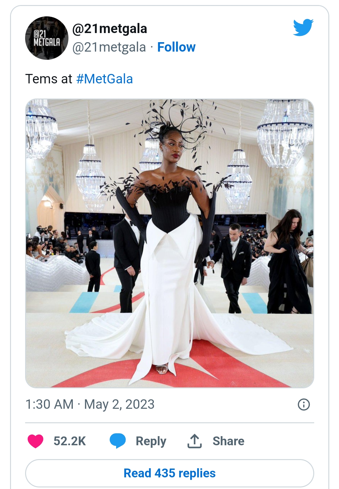339x489 pixels.
Task: Click the red heart like icon
Action: click(x=35, y=441)
